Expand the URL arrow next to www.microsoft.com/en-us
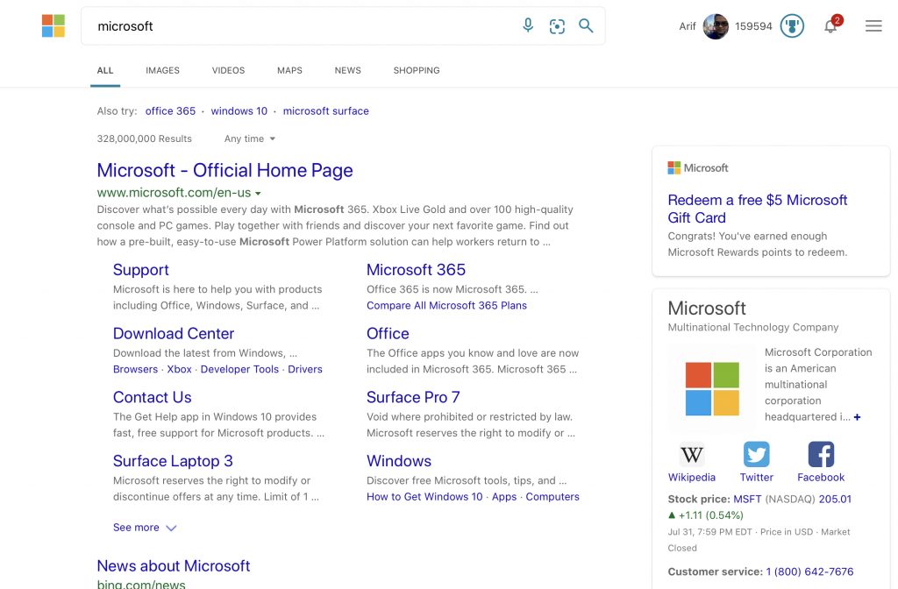 pos(258,194)
